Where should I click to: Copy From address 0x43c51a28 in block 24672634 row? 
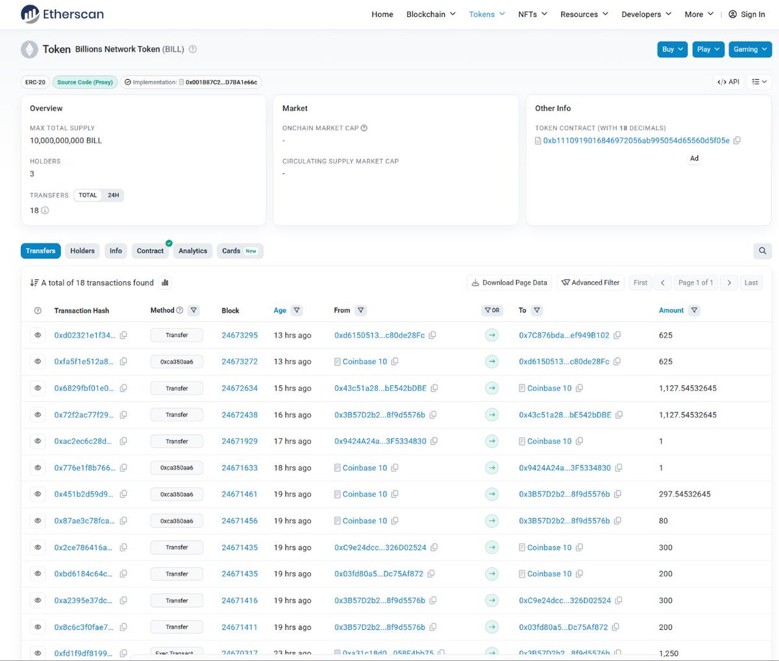(x=434, y=388)
